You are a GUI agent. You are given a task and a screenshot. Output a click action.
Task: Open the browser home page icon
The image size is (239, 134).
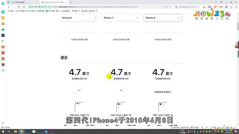pos(24,7)
